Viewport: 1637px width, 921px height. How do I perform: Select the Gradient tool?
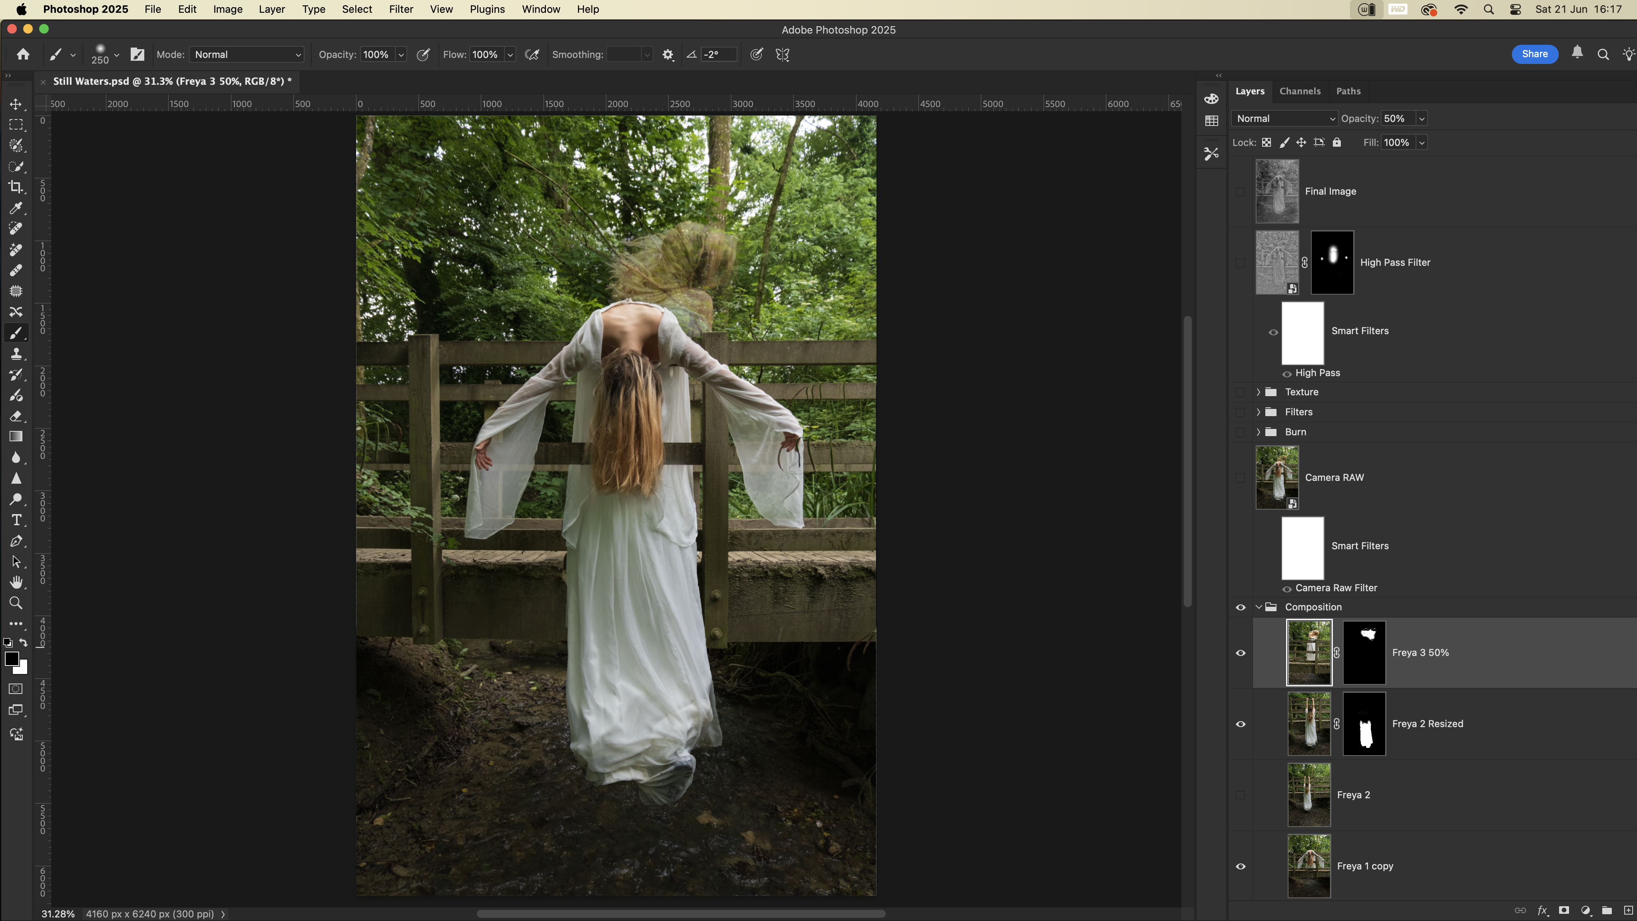click(x=16, y=437)
